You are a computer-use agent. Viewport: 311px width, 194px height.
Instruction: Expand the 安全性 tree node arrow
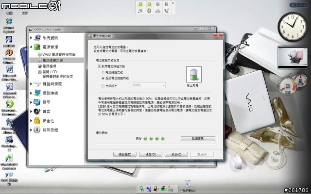(31, 121)
